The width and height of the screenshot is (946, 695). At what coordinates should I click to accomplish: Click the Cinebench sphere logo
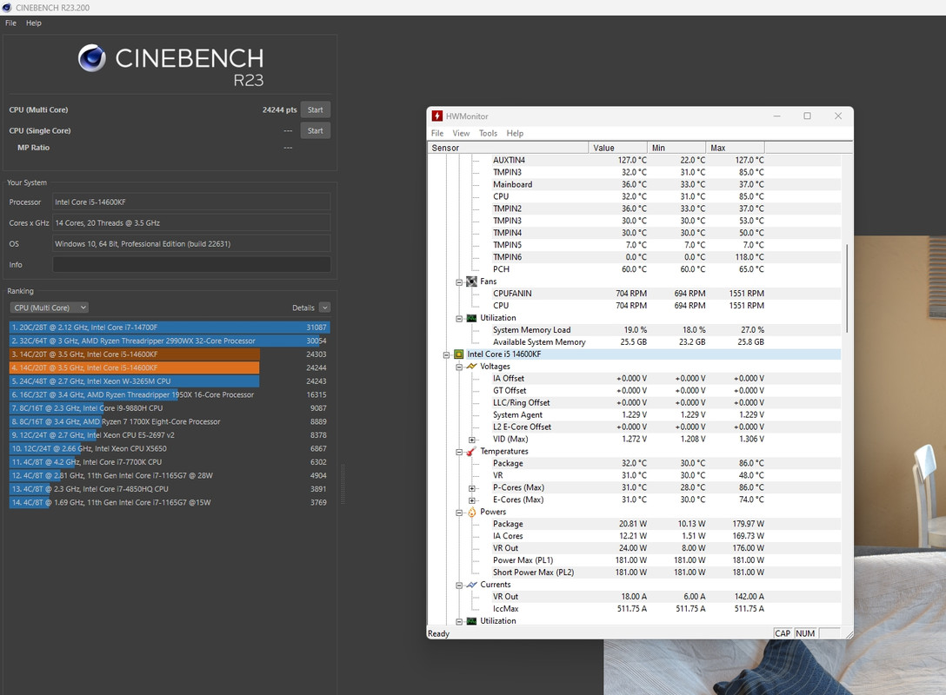pos(92,58)
